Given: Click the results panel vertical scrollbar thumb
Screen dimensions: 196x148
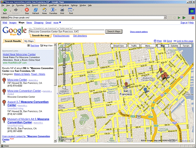Looking at the screenshot, I should point(55,66).
